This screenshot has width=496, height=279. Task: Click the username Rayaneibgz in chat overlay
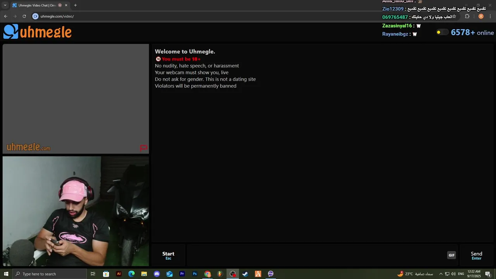(395, 34)
